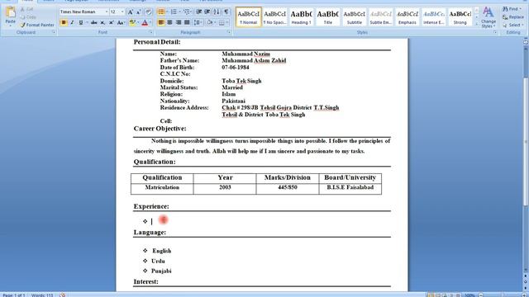Toggle Bullets list button
This screenshot has width=529, height=297.
coord(161,12)
